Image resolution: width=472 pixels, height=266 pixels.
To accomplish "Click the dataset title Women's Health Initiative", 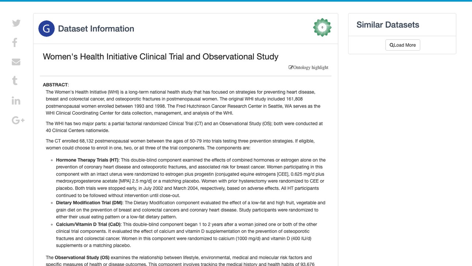I will pos(161,57).
